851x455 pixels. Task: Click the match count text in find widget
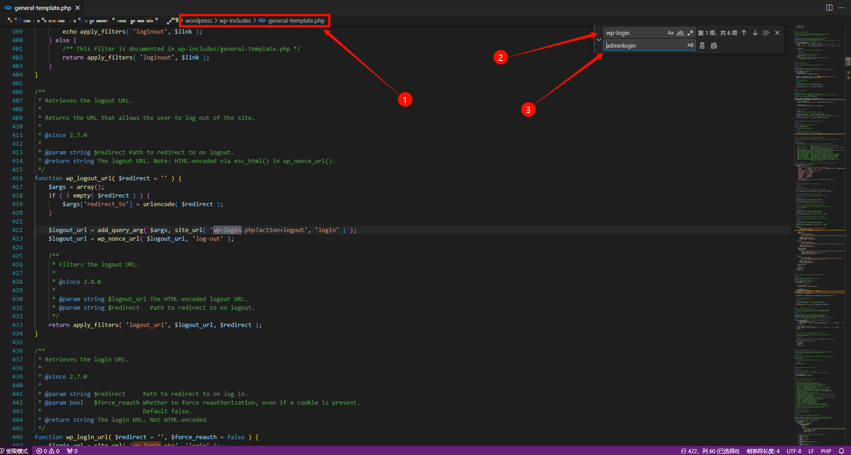[x=718, y=33]
